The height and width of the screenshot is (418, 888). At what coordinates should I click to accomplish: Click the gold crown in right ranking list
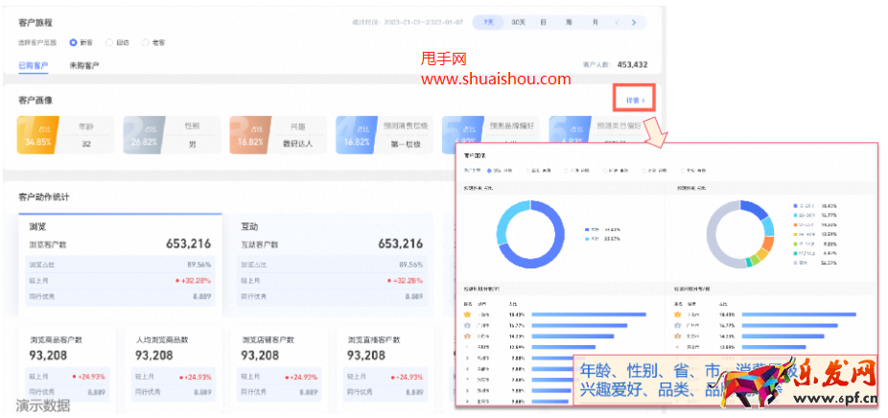pos(677,314)
